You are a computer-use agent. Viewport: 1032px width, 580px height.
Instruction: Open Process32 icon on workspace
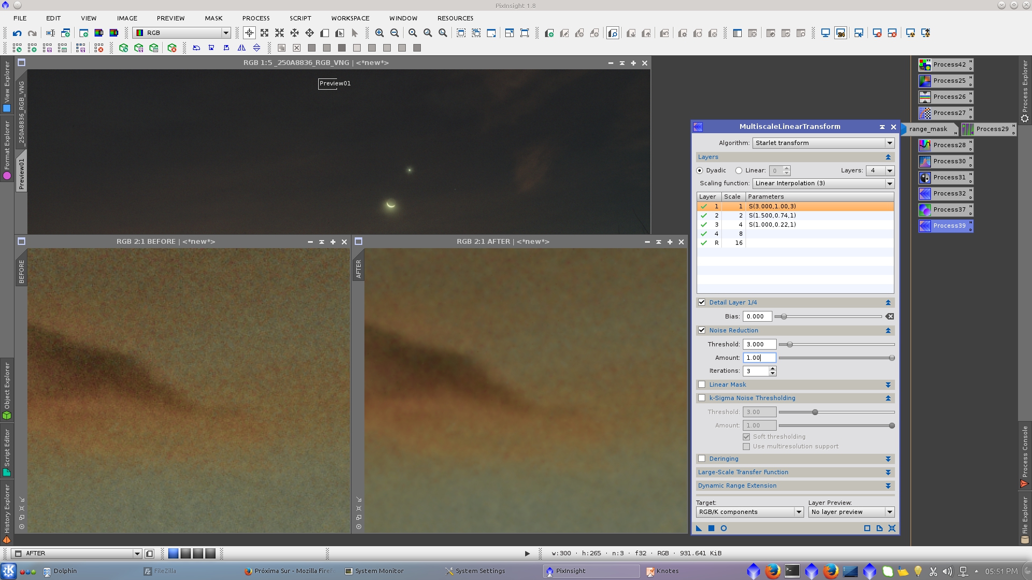click(945, 193)
